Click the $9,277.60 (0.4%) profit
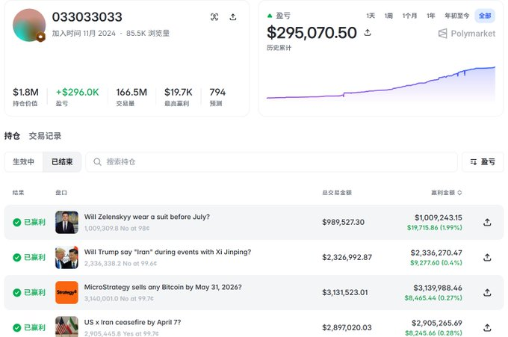The width and height of the screenshot is (508, 337). (436, 263)
